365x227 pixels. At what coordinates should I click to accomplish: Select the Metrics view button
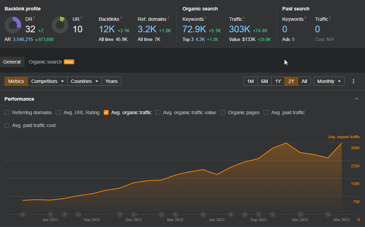click(16, 81)
